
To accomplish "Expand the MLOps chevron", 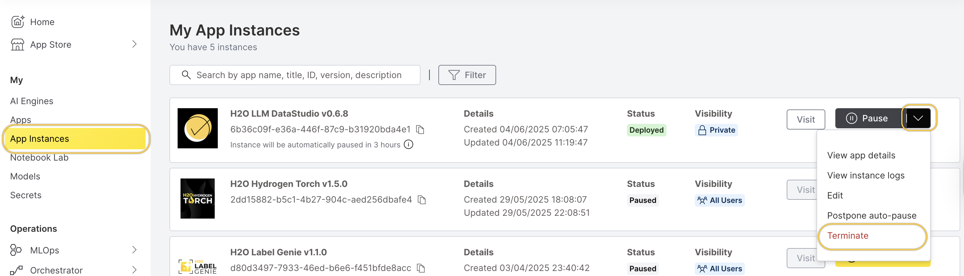I will 134,250.
